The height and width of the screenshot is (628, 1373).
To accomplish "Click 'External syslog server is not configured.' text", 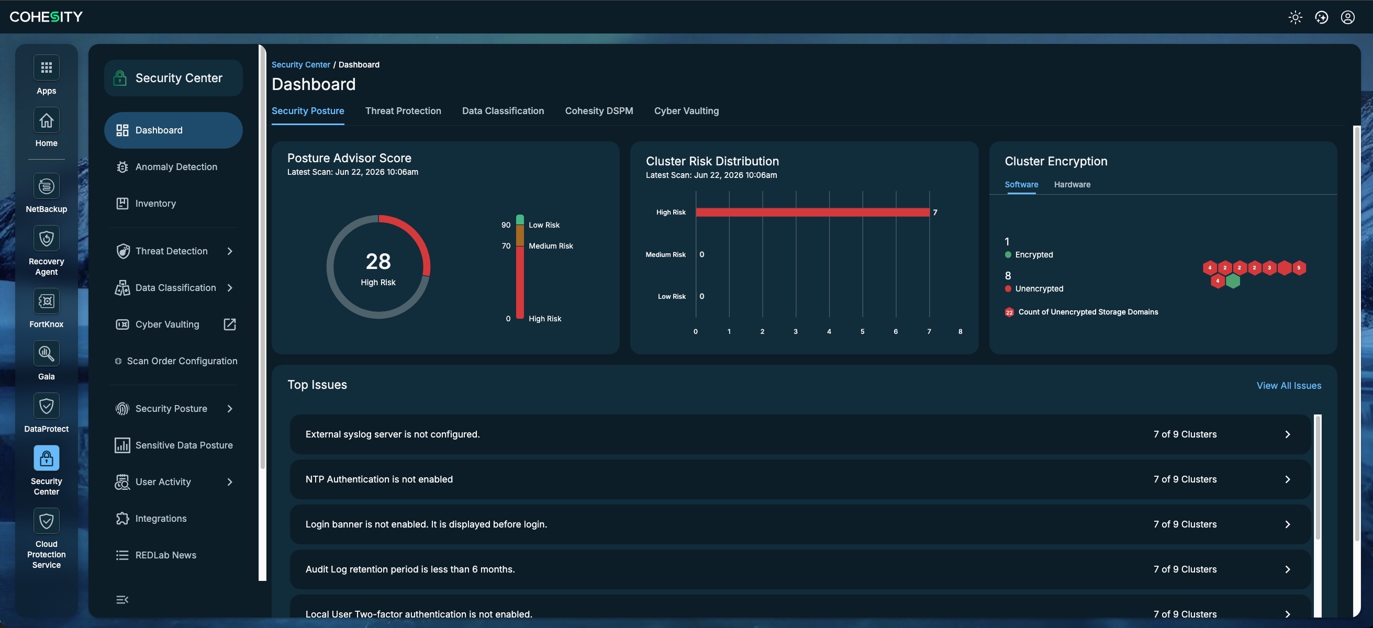I will 392,434.
